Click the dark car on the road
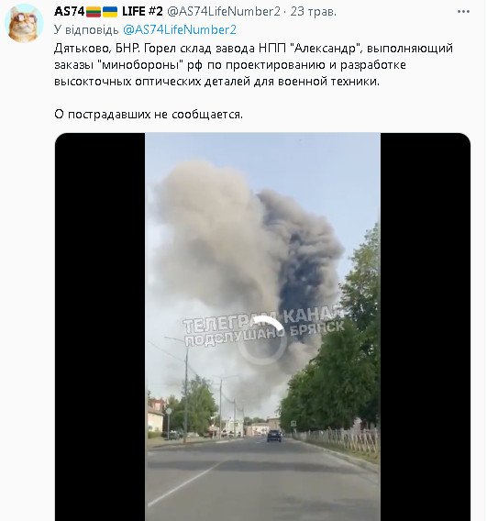 (x=274, y=436)
